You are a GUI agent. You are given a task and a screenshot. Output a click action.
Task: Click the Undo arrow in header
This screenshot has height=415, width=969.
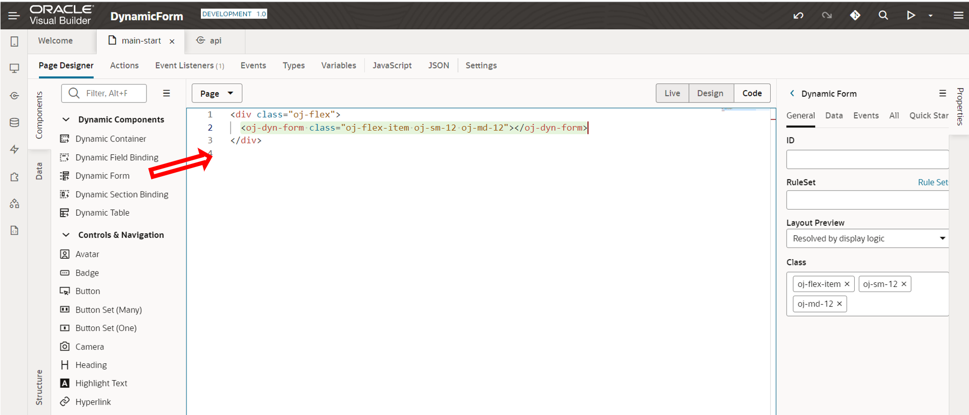click(798, 15)
